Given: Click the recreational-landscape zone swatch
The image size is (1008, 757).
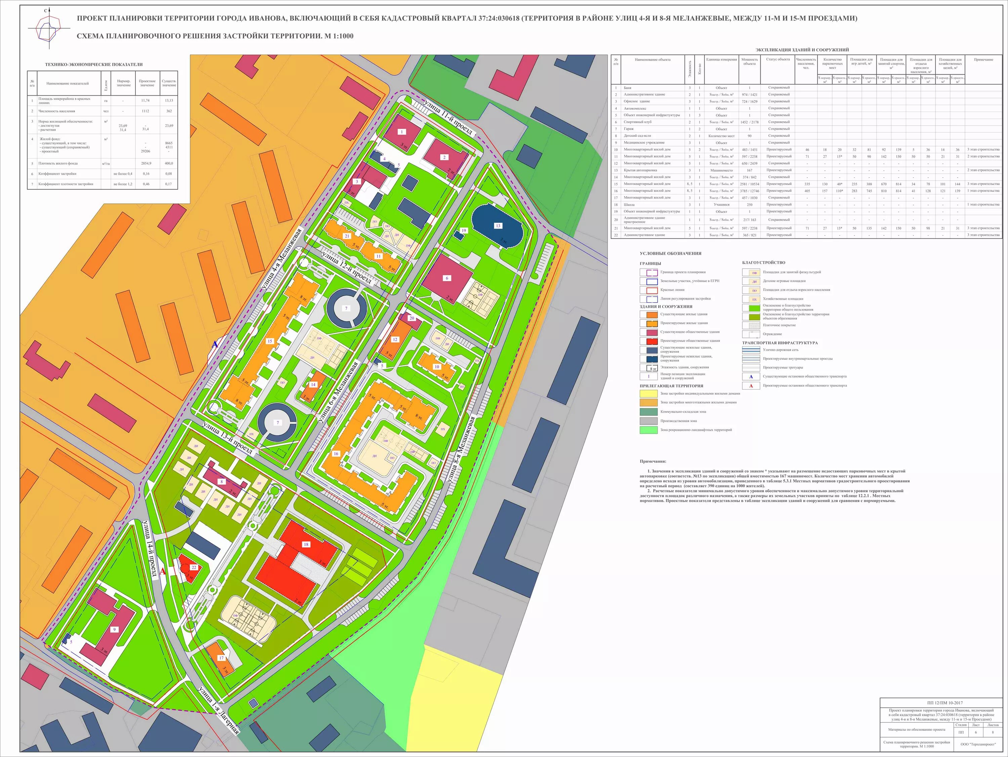Looking at the screenshot, I should click(x=649, y=431).
